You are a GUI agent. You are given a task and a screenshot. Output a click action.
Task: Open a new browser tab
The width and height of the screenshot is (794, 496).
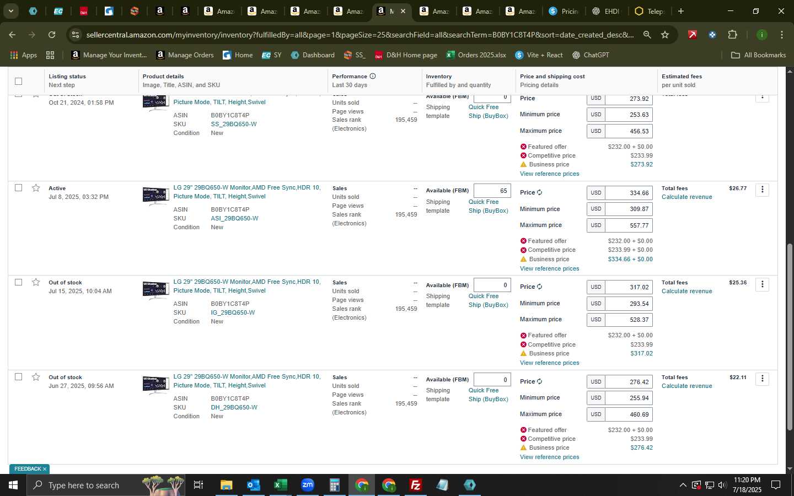pos(681,11)
